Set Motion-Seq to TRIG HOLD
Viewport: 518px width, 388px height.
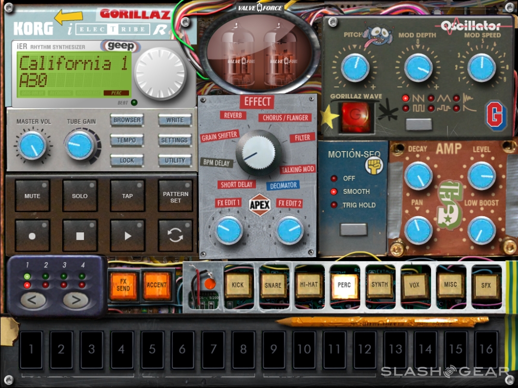pos(334,205)
